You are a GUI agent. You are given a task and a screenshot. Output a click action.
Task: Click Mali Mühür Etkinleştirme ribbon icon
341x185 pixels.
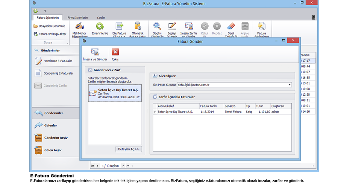coord(79,26)
